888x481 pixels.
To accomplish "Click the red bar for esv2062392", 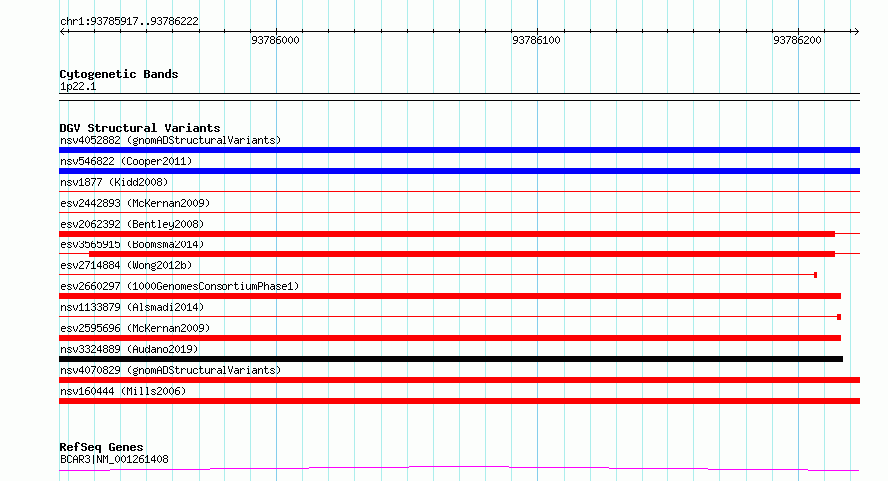I will pos(447,234).
